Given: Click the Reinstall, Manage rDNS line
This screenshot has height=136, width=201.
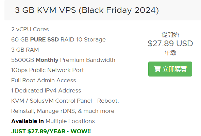Looking at the screenshot, I should pyautogui.click(x=63, y=111).
